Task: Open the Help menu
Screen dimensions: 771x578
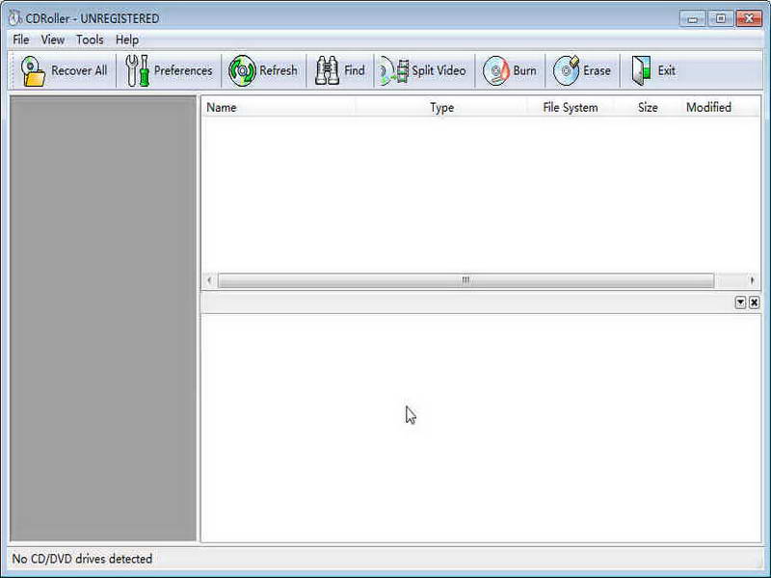Action: click(x=127, y=39)
